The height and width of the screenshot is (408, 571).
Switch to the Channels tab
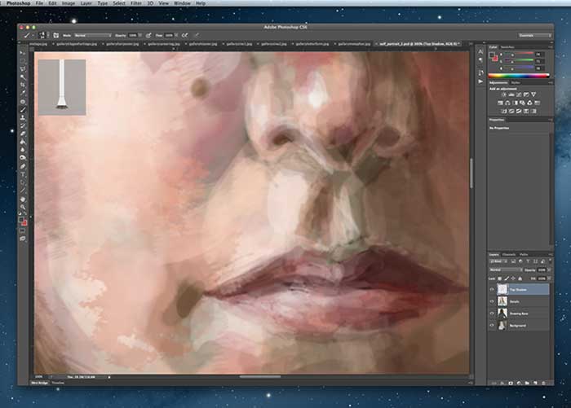pos(509,255)
